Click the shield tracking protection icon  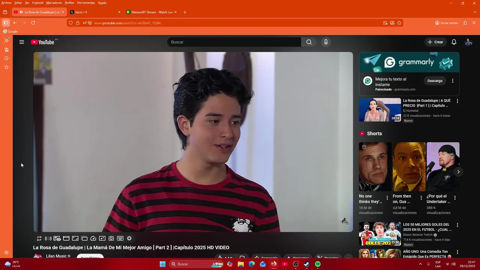tap(70, 23)
